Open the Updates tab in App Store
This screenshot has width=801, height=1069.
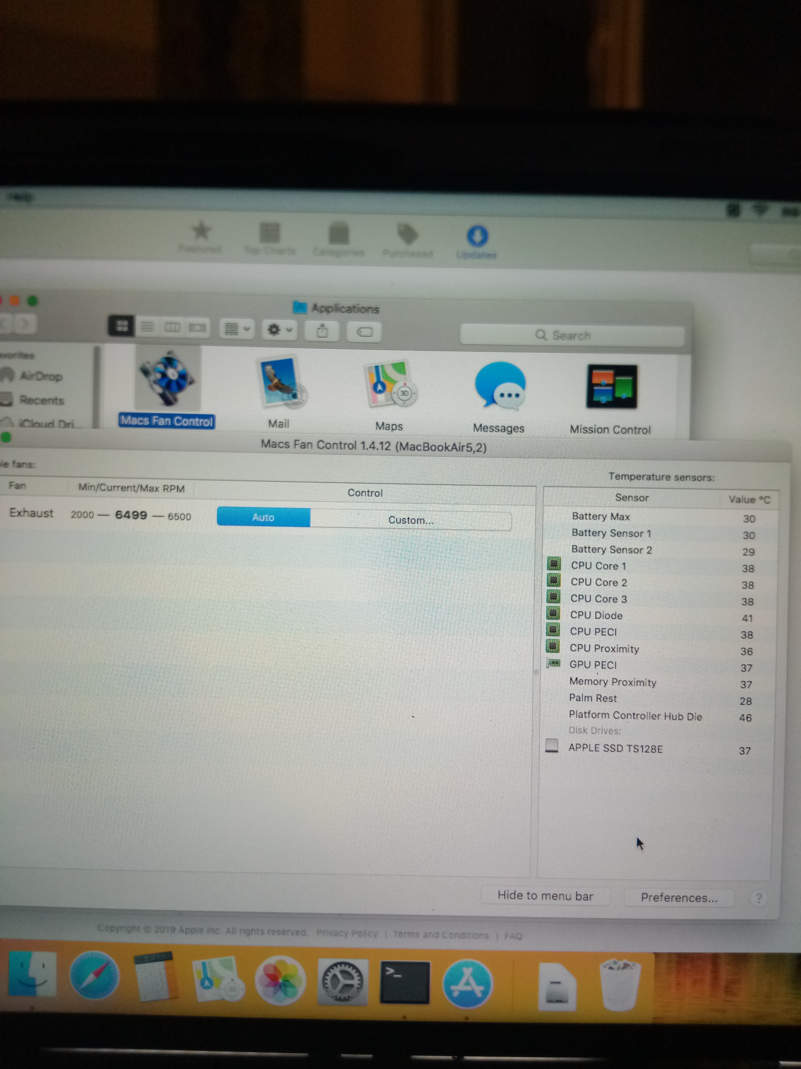pyautogui.click(x=476, y=242)
